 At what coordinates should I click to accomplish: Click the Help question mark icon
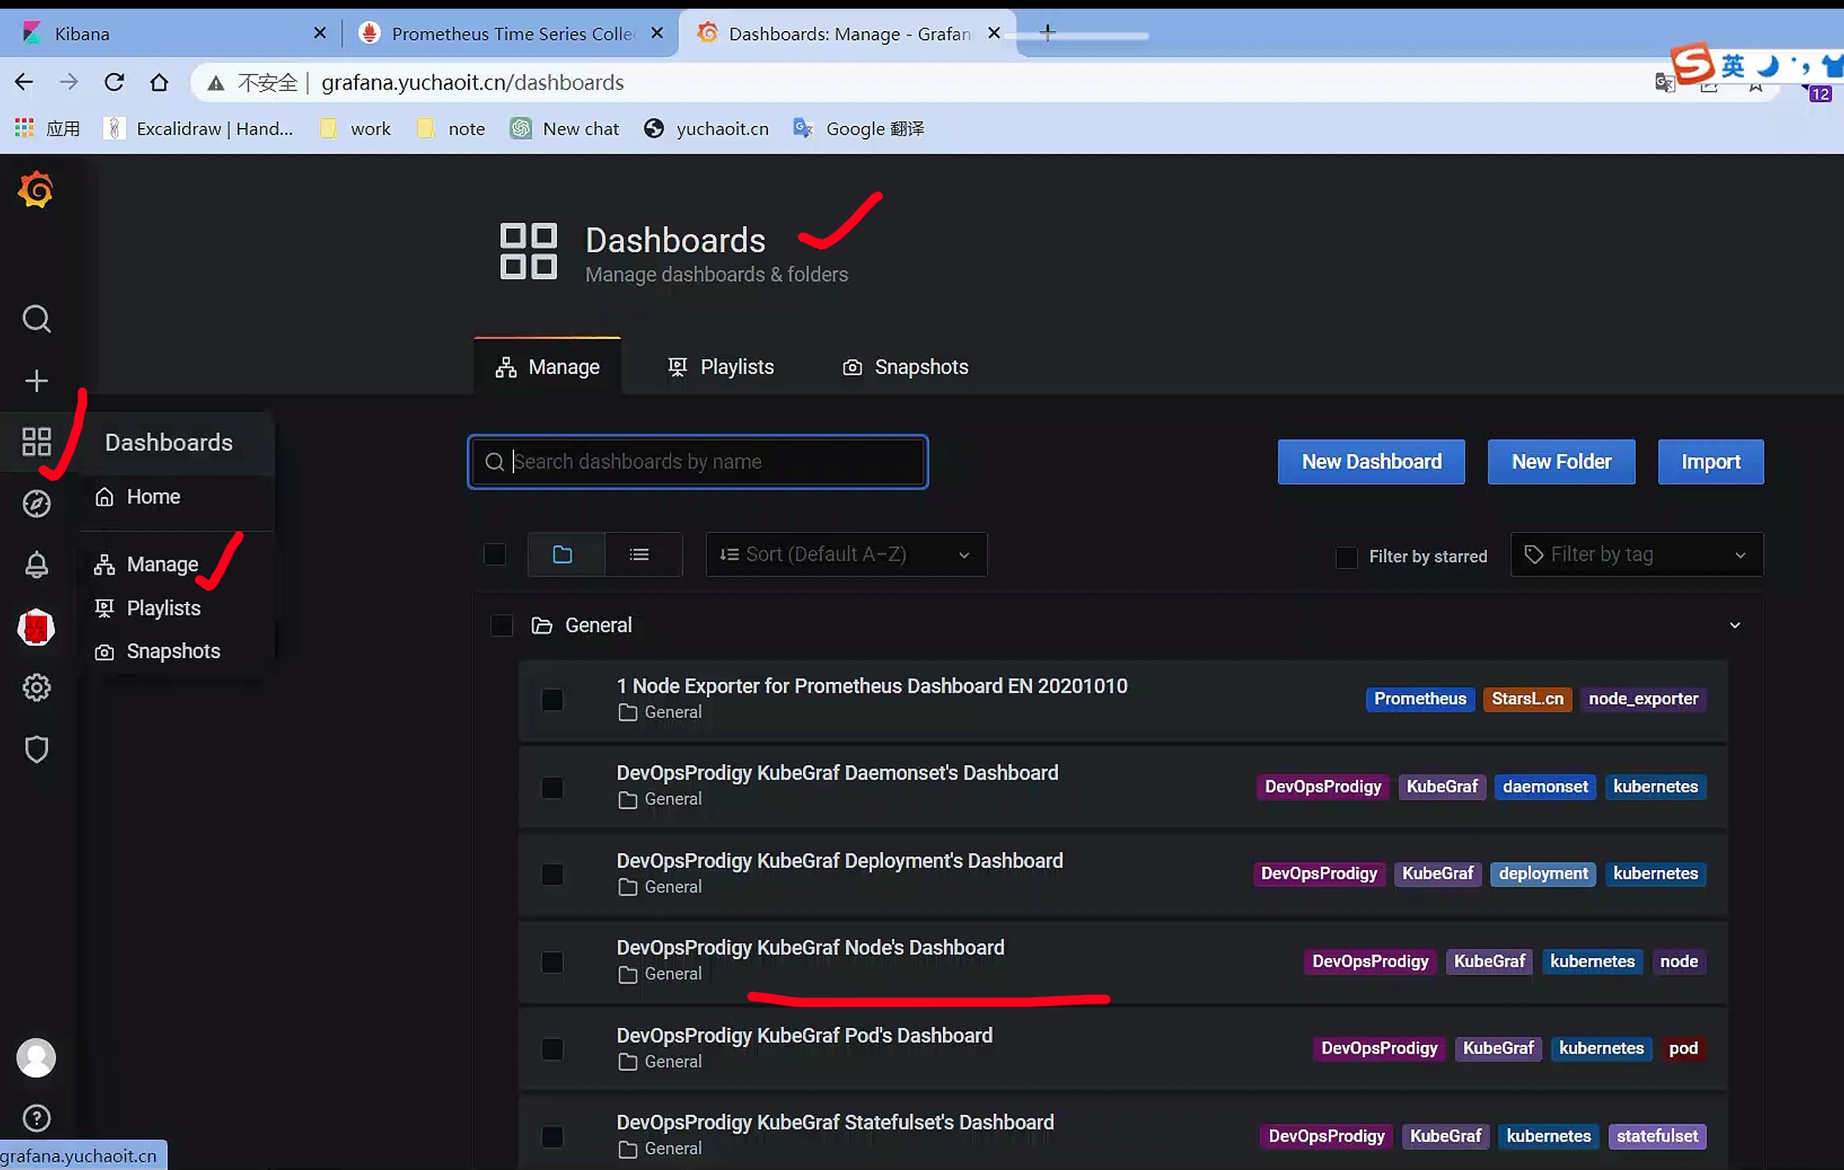(x=36, y=1118)
